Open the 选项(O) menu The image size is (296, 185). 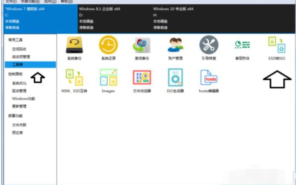[50, 1]
